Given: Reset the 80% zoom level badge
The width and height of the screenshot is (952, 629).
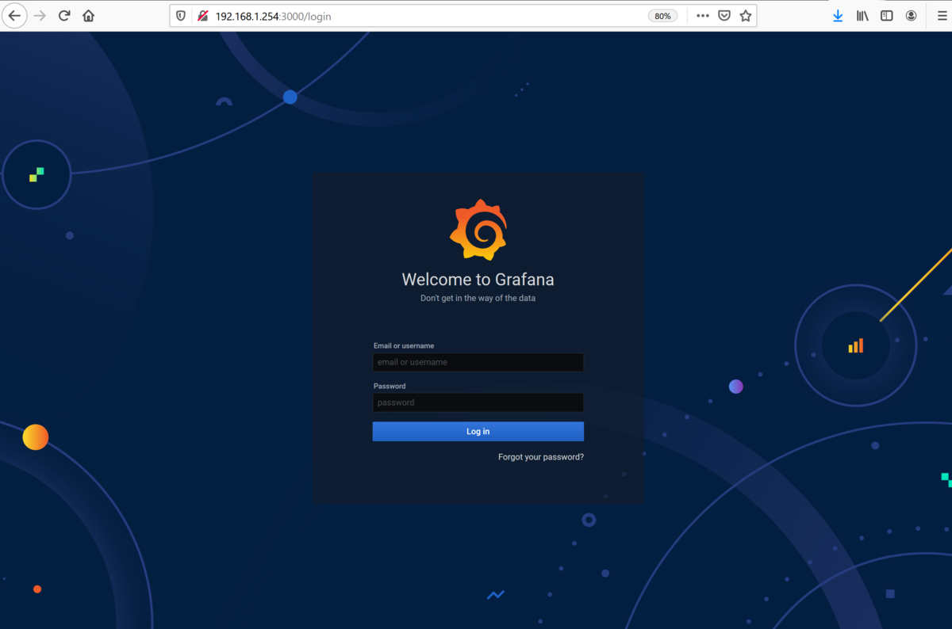Looking at the screenshot, I should click(662, 16).
